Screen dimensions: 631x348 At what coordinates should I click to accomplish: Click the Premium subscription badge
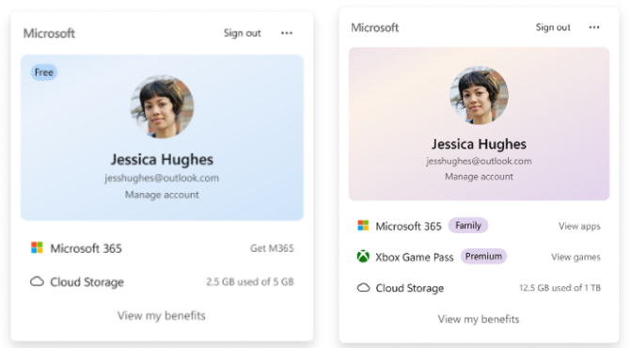click(483, 256)
